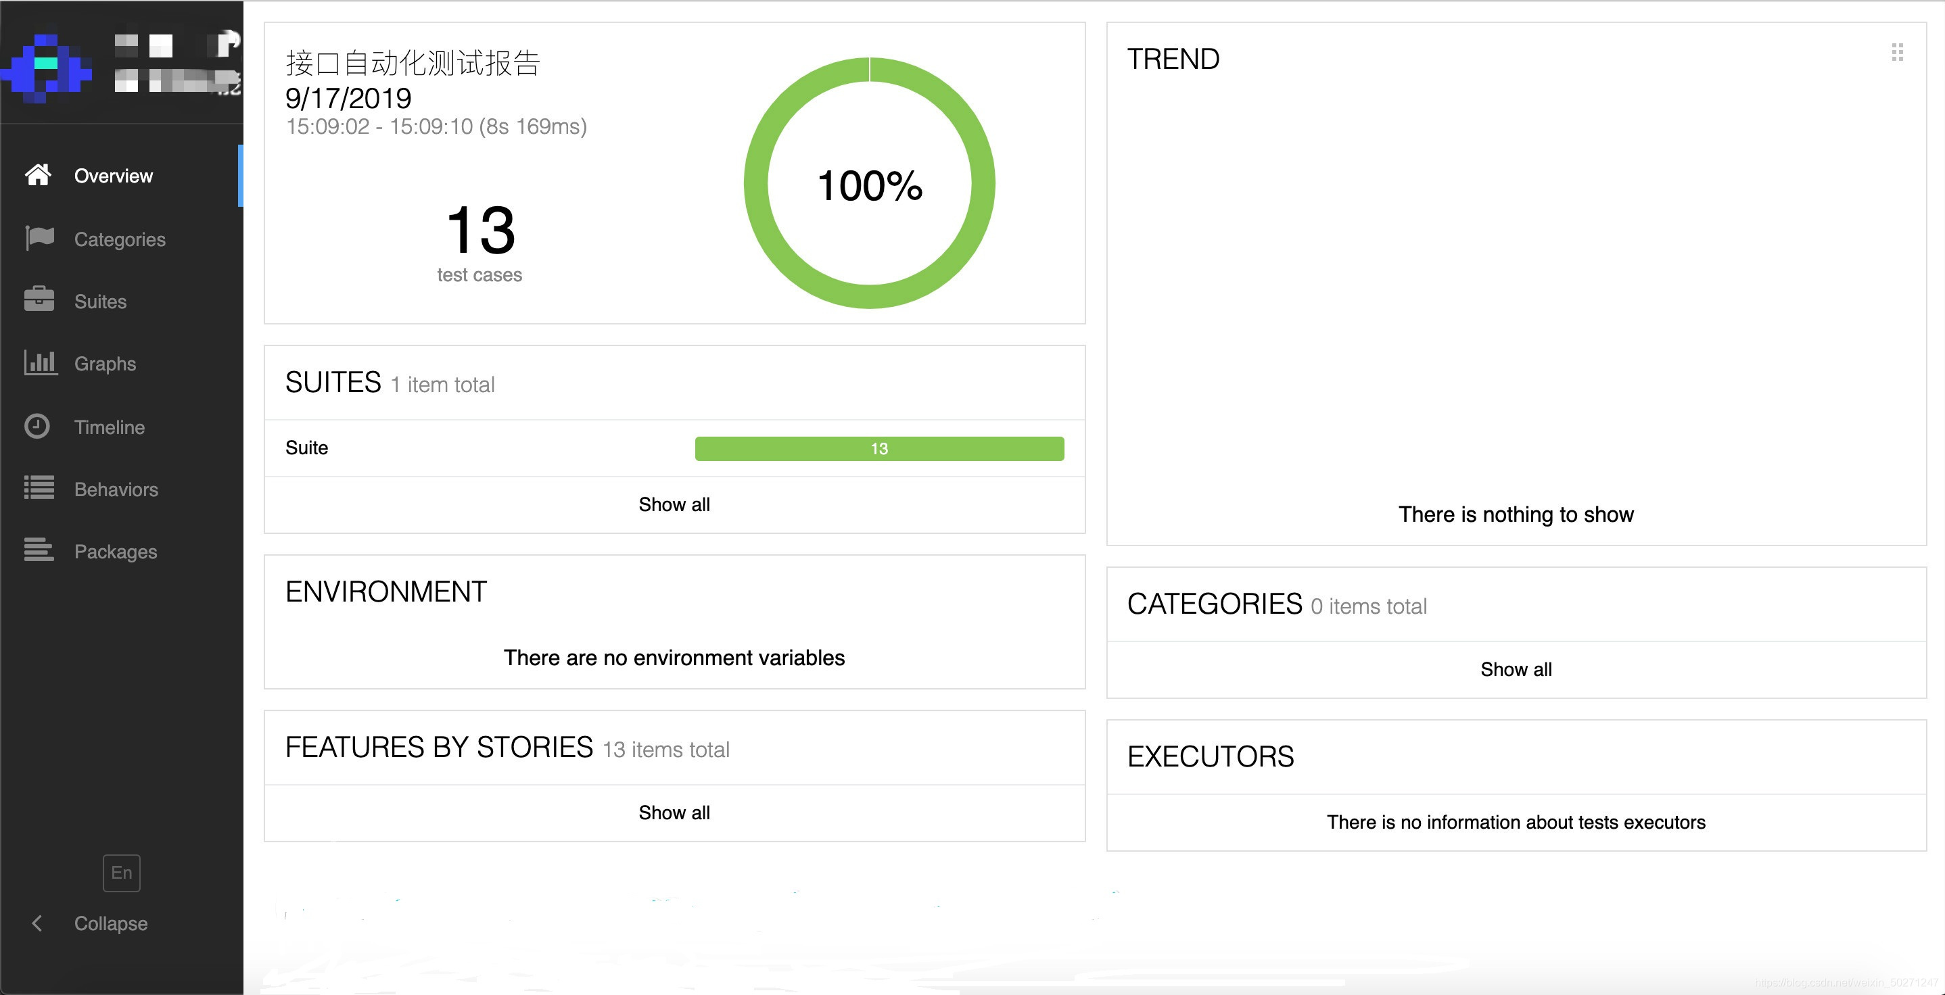
Task: Switch to the Graphs view
Action: pyautogui.click(x=105, y=364)
